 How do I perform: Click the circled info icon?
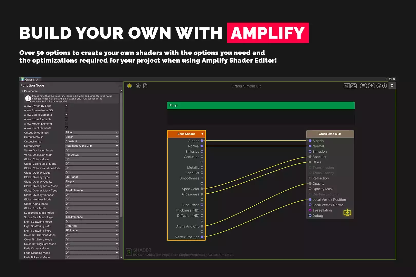click(384, 86)
